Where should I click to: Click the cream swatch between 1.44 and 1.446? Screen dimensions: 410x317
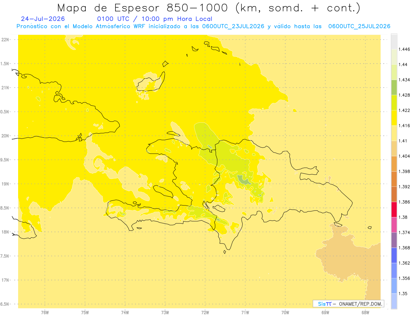coord(394,57)
